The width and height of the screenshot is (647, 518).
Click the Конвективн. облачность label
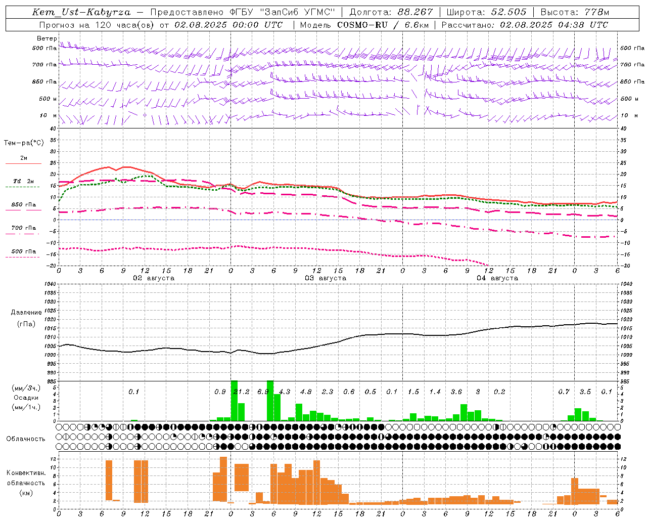click(x=26, y=478)
